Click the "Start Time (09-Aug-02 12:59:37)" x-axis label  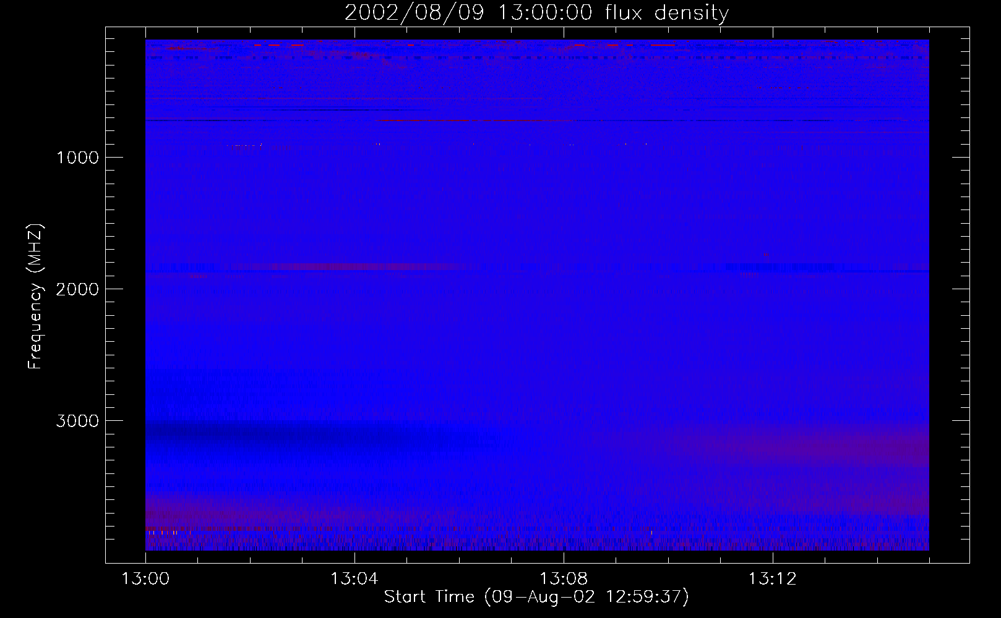point(536,597)
